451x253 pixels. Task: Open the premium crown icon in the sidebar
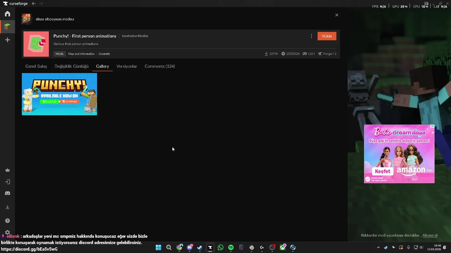pyautogui.click(x=7, y=170)
